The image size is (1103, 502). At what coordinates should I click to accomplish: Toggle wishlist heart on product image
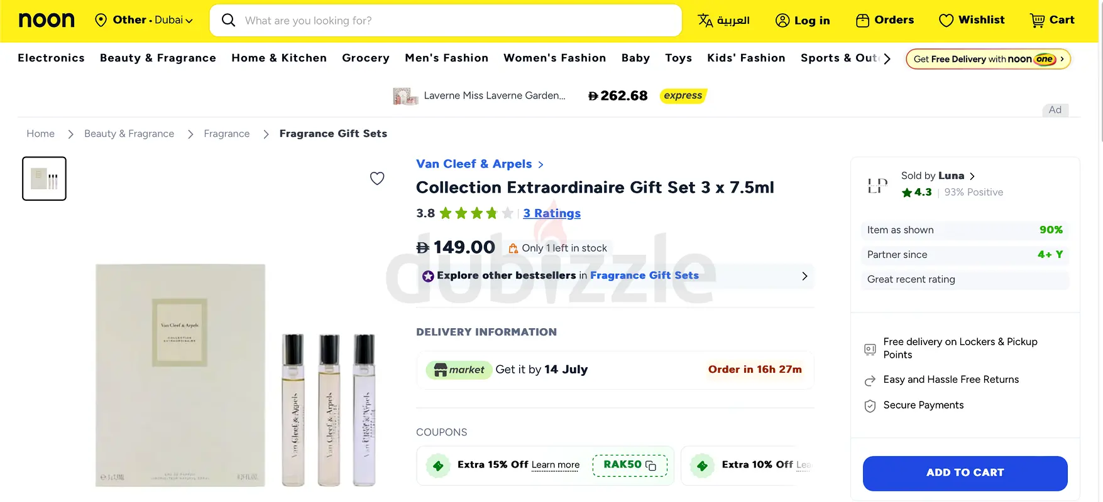377,178
